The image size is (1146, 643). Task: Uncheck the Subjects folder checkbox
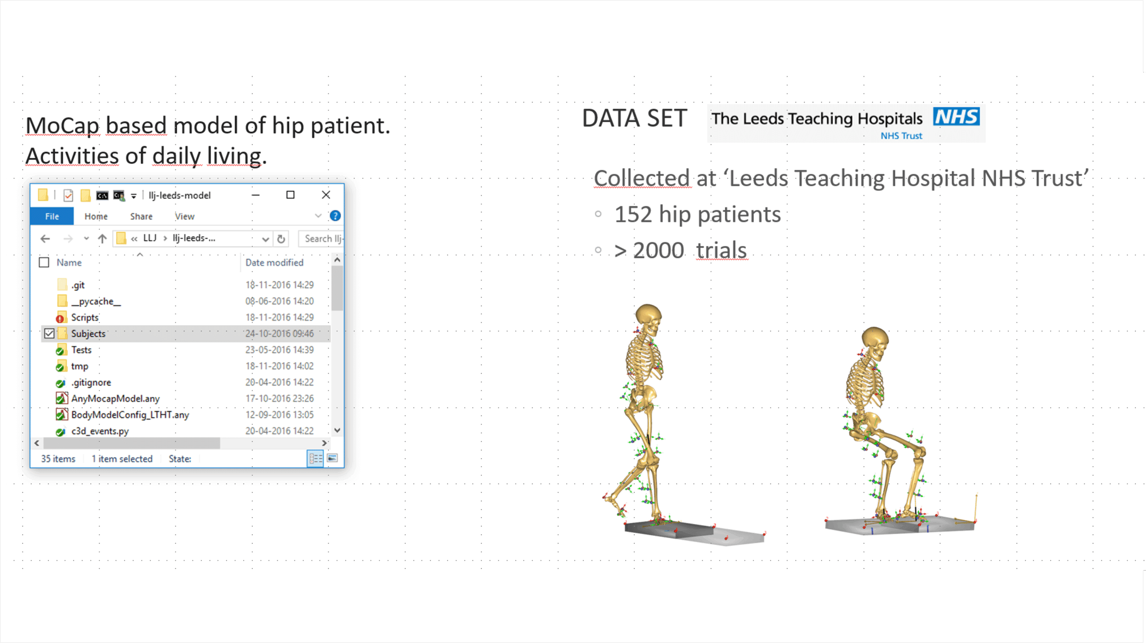coord(49,334)
